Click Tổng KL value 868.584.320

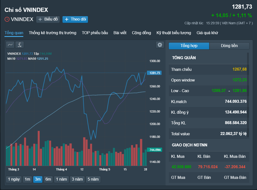(236, 123)
